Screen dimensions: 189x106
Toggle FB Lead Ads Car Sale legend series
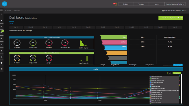click(x=156, y=98)
